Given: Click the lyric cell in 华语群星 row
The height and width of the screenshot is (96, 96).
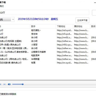Looking at the screenshot, I should coord(94,59).
